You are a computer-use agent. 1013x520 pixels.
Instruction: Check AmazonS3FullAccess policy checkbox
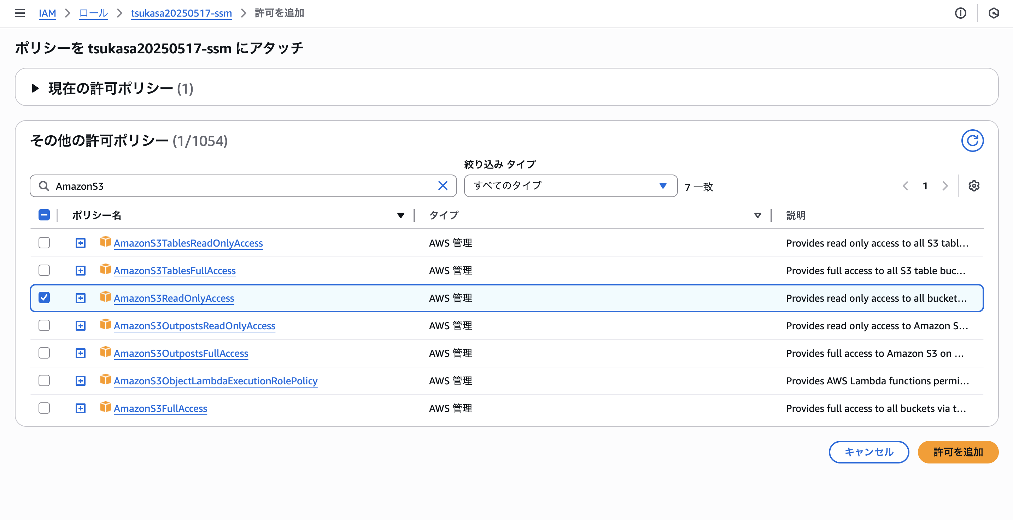coord(44,408)
